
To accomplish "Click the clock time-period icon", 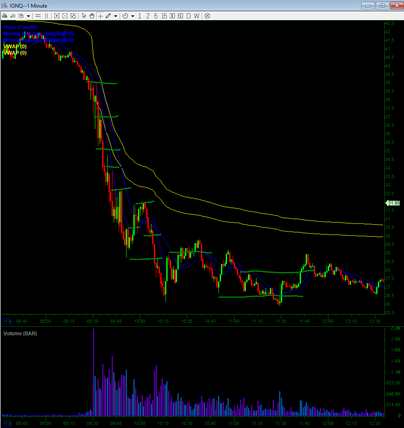I will [x=125, y=16].
